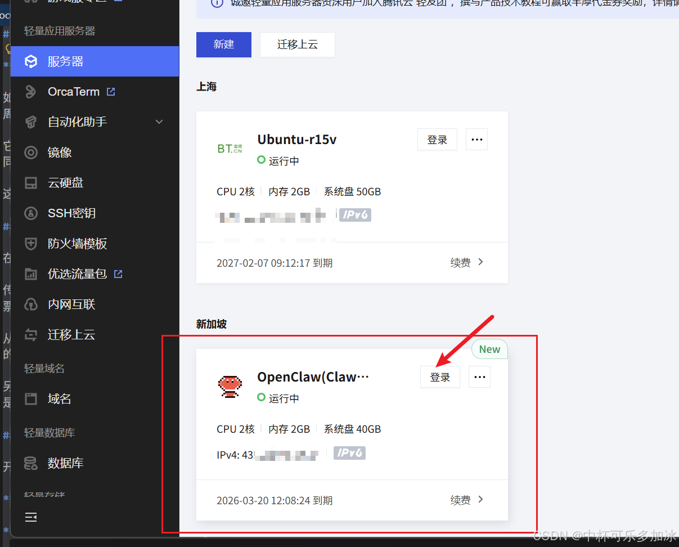Click the 自动化助手 sidebar icon
Screen dimensions: 679x547
[x=31, y=122]
